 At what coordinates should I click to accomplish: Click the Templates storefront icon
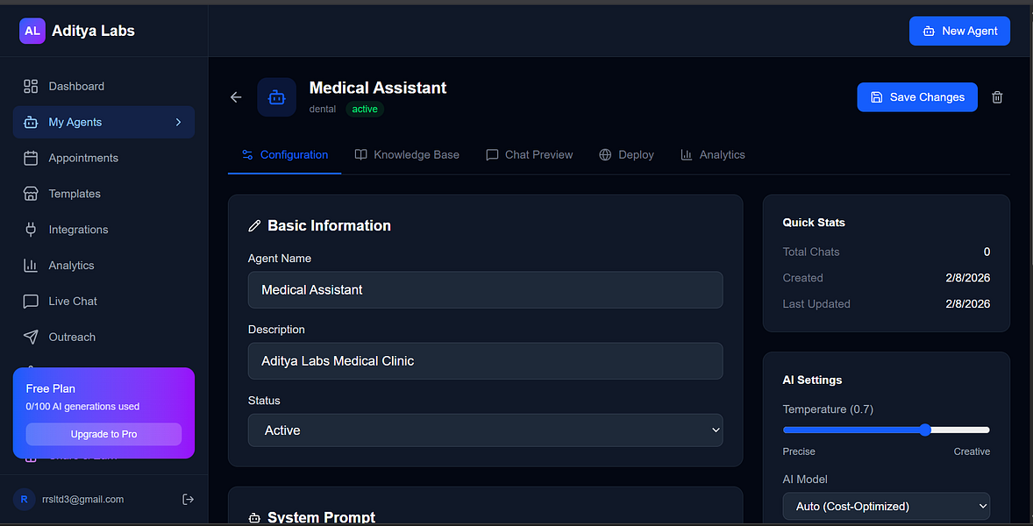[31, 194]
